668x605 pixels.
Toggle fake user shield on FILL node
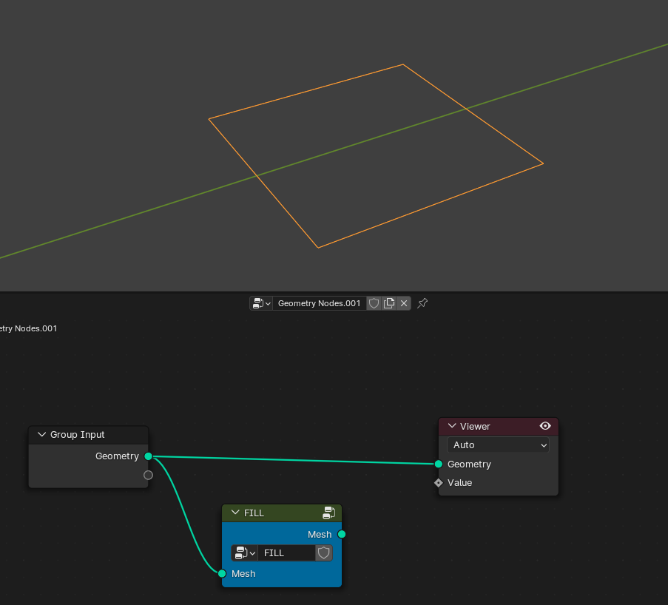coord(324,553)
